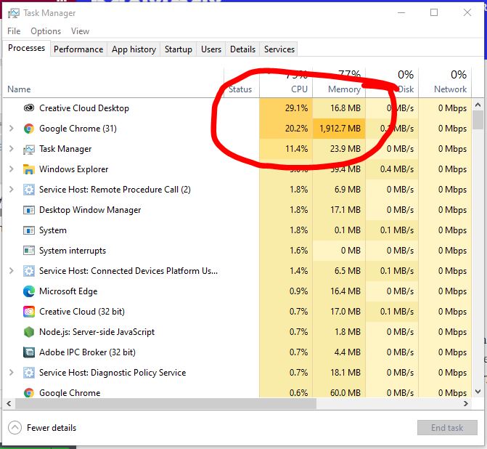
Task: Click the bottom Google Chrome row icon
Action: pos(29,393)
